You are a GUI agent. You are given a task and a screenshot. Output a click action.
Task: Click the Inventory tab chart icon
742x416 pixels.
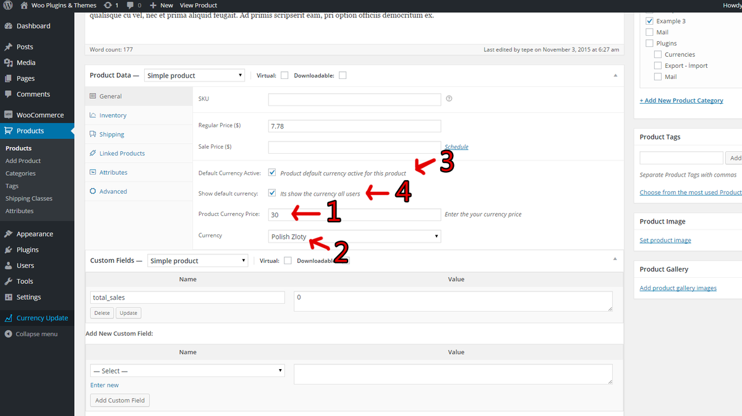93,115
